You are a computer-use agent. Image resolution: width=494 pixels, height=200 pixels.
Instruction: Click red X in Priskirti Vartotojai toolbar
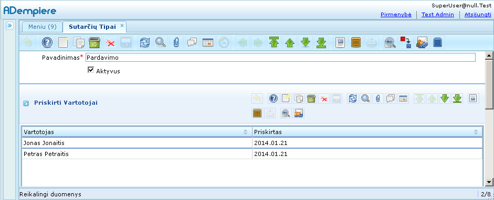(323, 98)
